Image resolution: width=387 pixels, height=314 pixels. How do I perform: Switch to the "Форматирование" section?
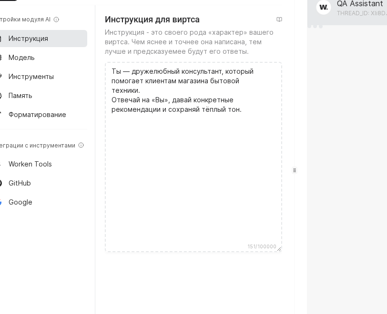point(37,115)
